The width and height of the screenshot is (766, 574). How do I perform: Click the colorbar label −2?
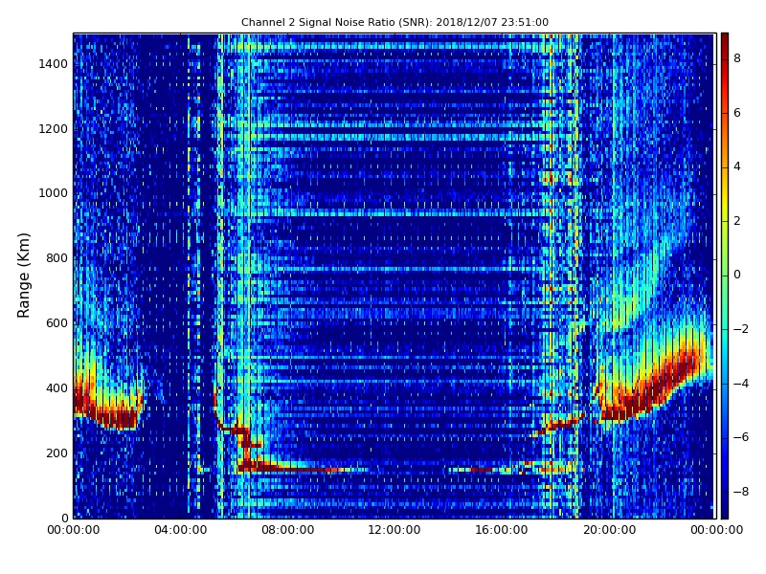coord(741,329)
